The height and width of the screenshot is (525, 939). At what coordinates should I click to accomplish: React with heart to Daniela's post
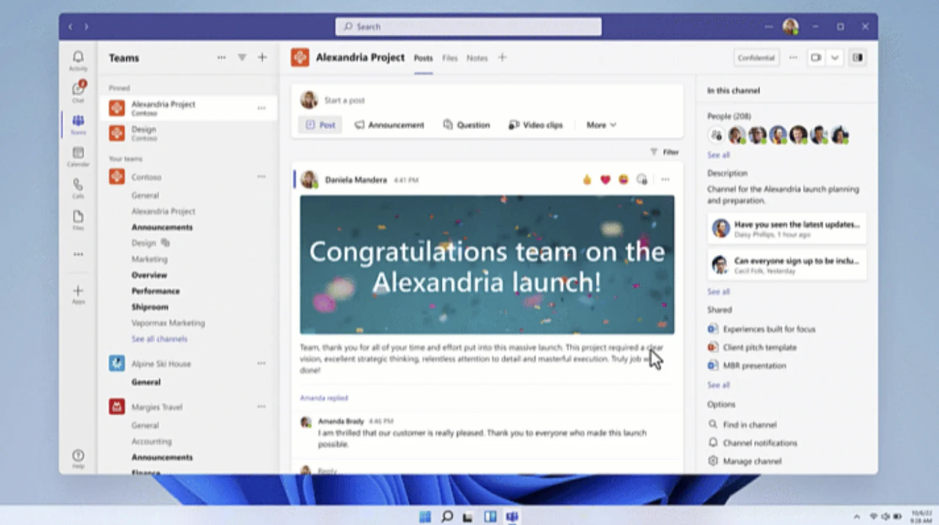pos(605,179)
